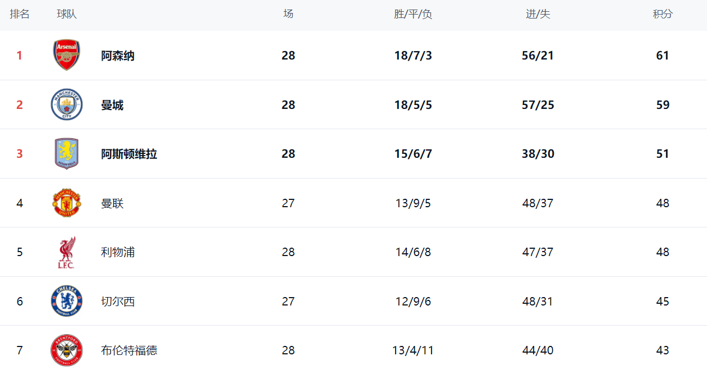The image size is (707, 374).
Task: Select the 阿斯顿维拉 team name
Action: point(129,154)
